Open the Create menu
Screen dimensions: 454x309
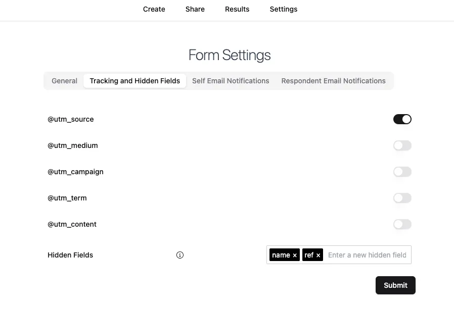[154, 9]
